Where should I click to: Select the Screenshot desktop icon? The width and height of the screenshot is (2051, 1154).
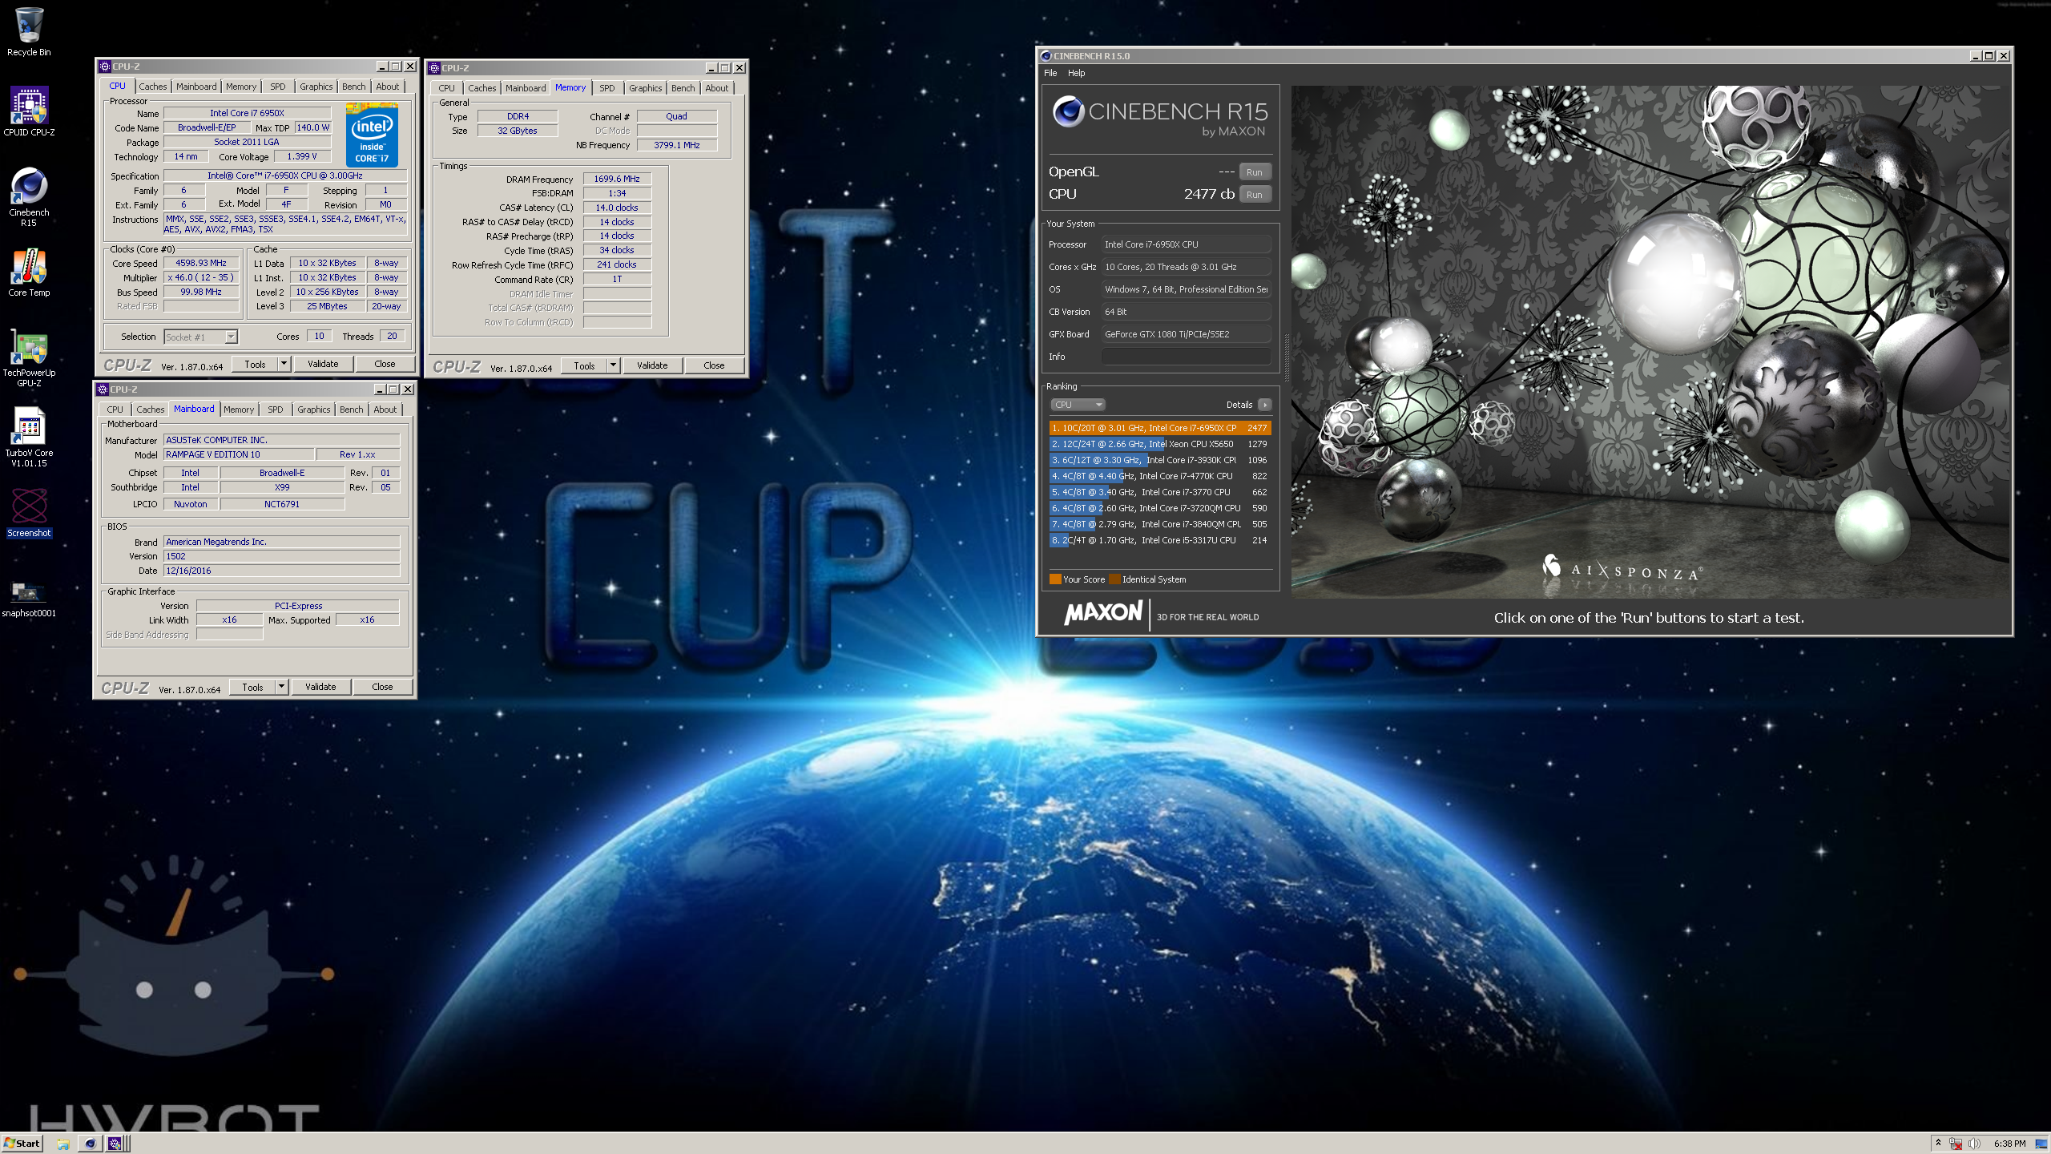point(29,513)
